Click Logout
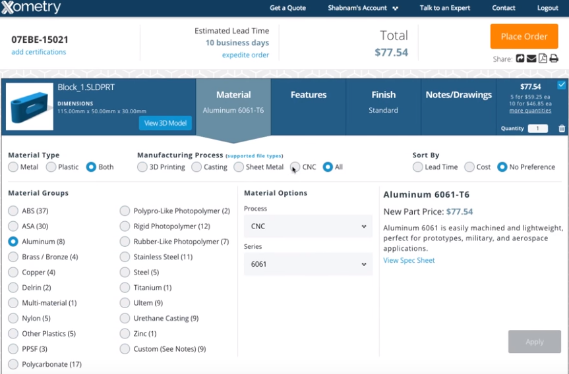The height and width of the screenshot is (374, 569). point(548,8)
